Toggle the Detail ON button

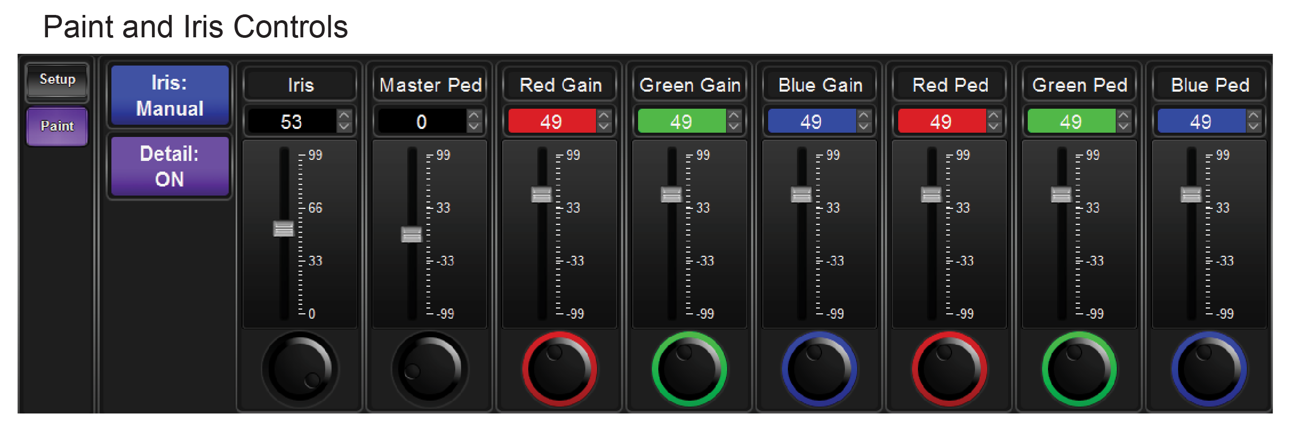[170, 166]
